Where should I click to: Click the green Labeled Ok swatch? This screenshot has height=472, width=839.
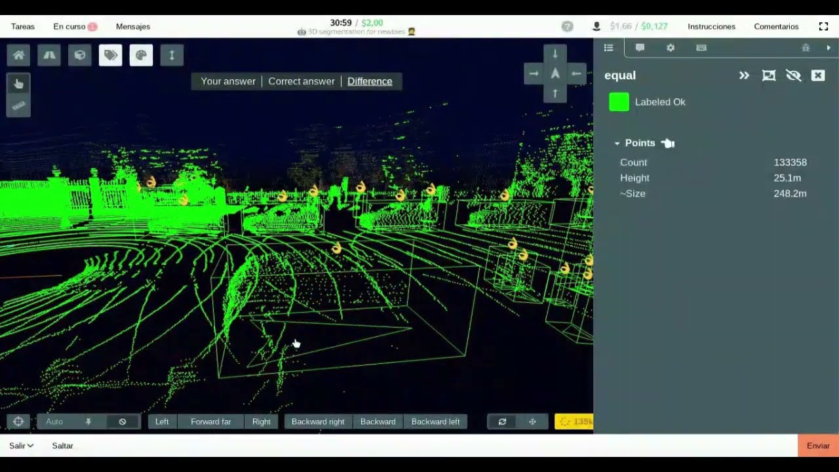coord(619,102)
